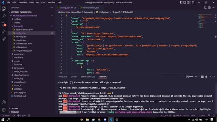Viewport: 217px width, 122px height.
Task: Toggle bottom panel layout icon
Action: (x=184, y=2)
